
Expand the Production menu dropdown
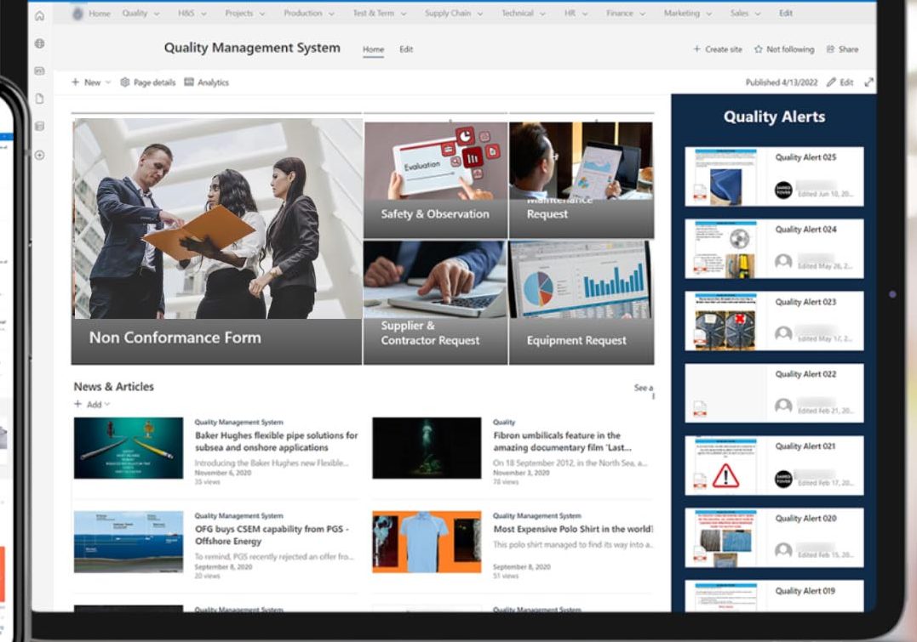click(331, 14)
